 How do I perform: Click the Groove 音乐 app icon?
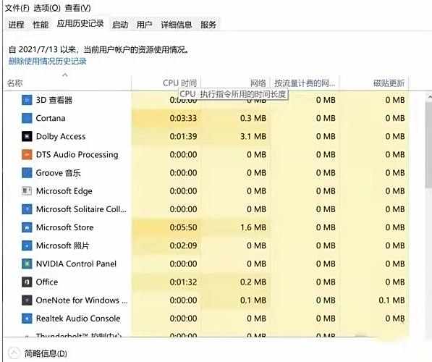click(x=27, y=173)
